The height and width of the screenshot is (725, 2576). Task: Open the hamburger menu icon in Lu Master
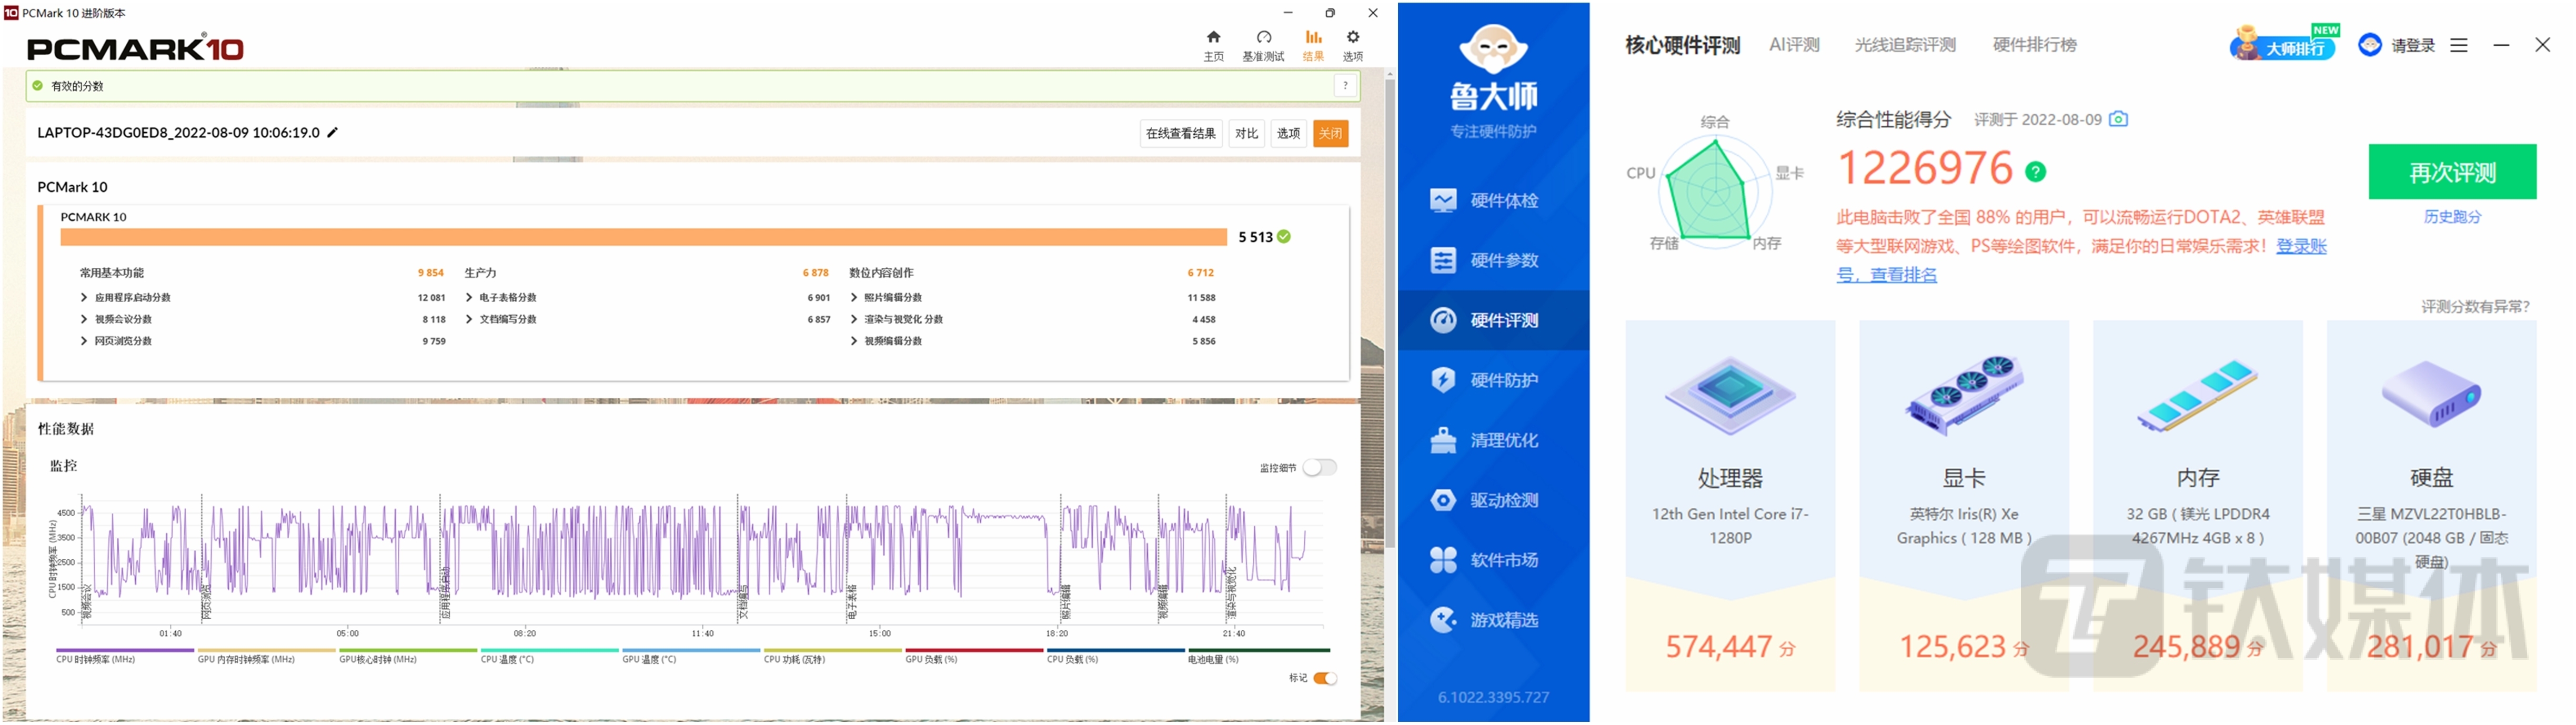(x=2458, y=45)
